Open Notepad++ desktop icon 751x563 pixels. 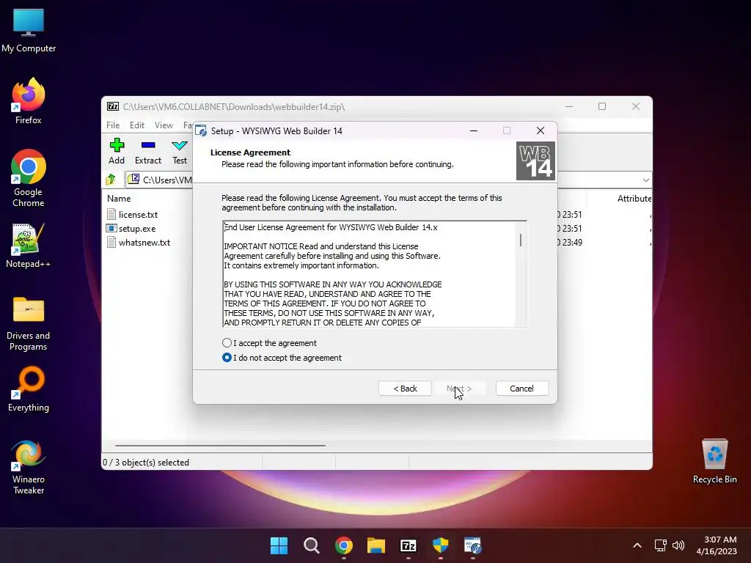point(29,246)
